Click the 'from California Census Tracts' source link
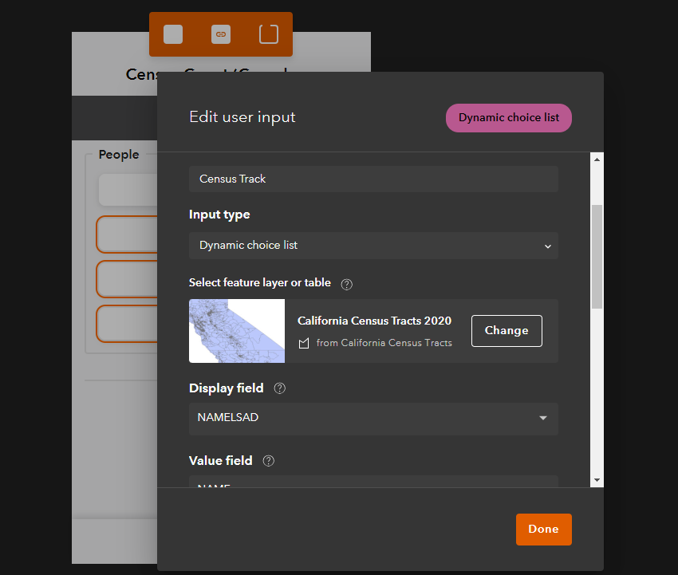 coord(384,343)
